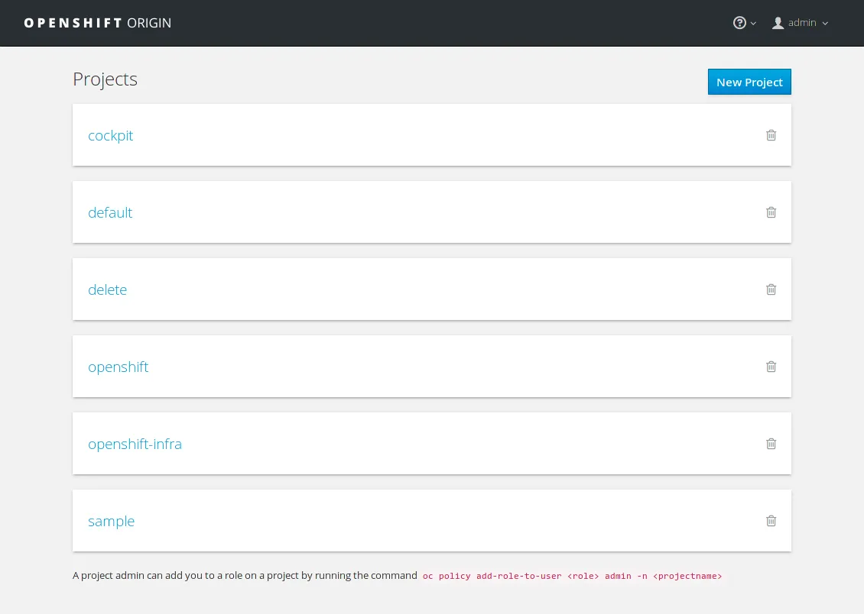Click the admin user avatar icon

tap(778, 22)
